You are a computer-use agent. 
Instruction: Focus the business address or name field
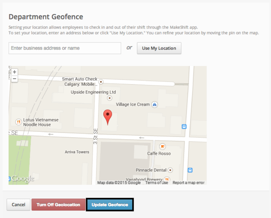pyautogui.click(x=65, y=48)
